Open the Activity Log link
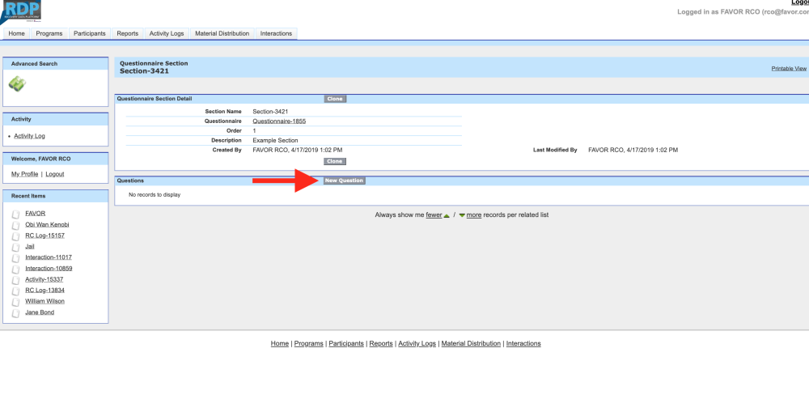This screenshot has height=395, width=809. click(29, 136)
